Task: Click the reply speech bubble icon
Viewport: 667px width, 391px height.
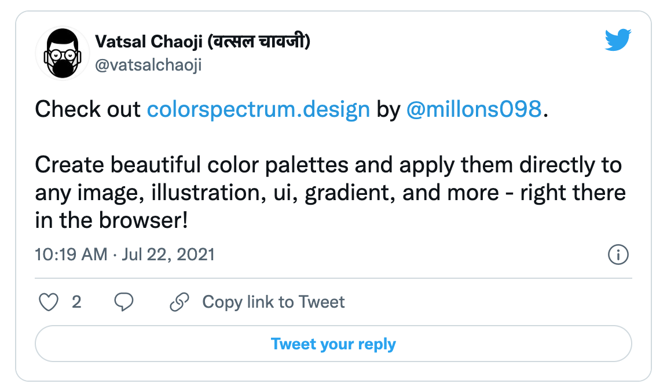Action: click(x=124, y=302)
